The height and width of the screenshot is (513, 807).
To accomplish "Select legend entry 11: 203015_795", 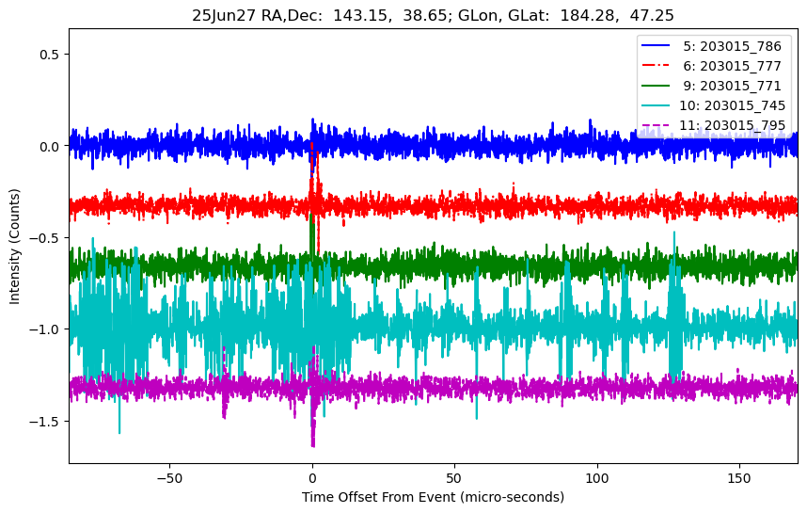I will pyautogui.click(x=732, y=125).
